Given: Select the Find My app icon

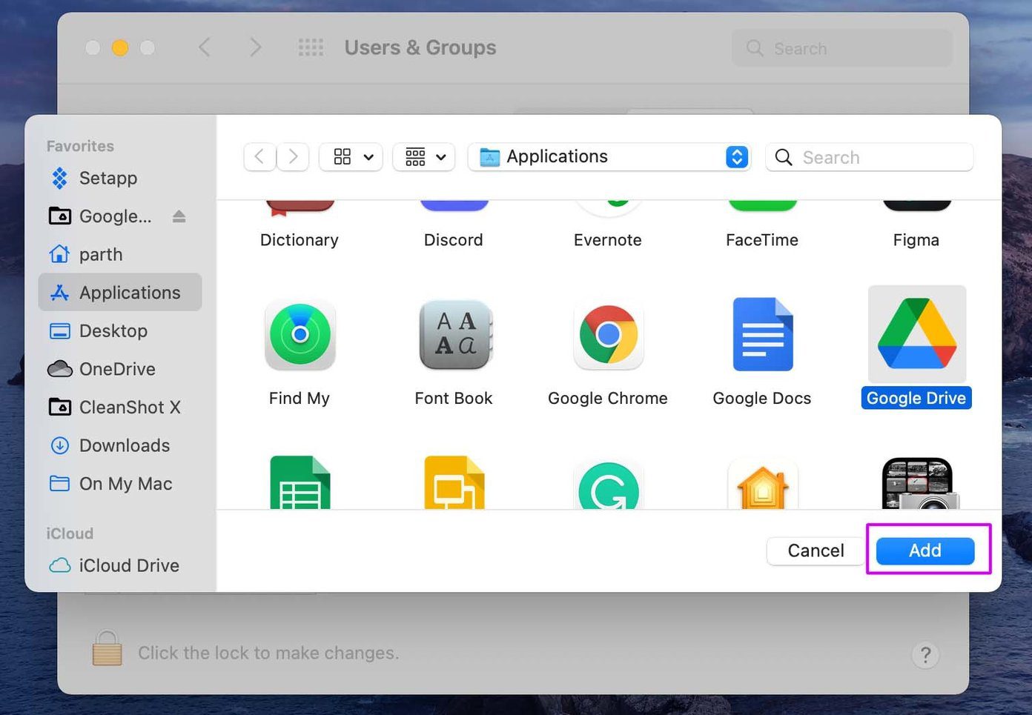Looking at the screenshot, I should click(300, 336).
